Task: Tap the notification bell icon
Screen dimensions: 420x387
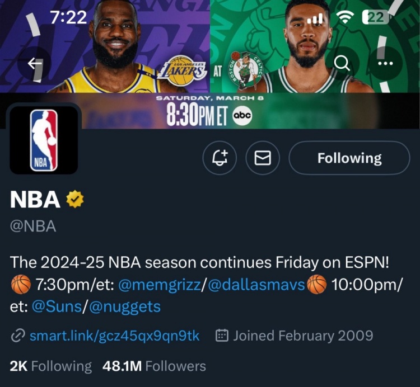Action: 220,158
